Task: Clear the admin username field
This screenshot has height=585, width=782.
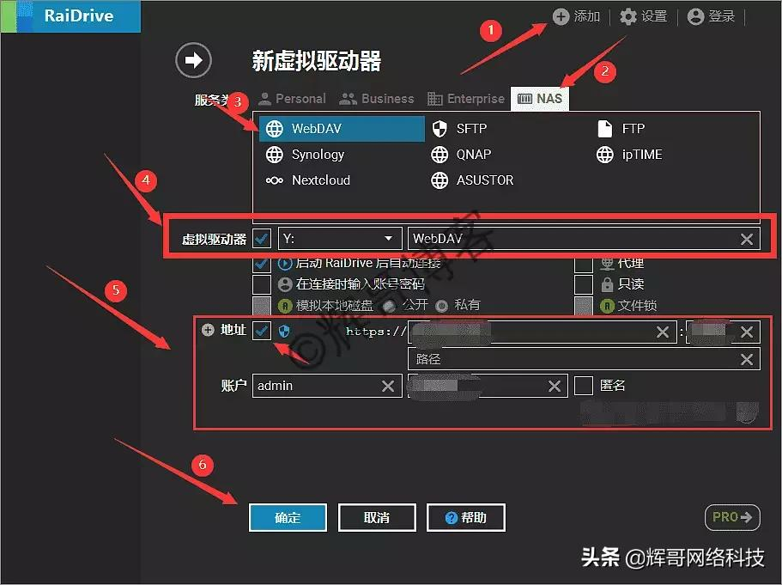Action: (x=388, y=386)
